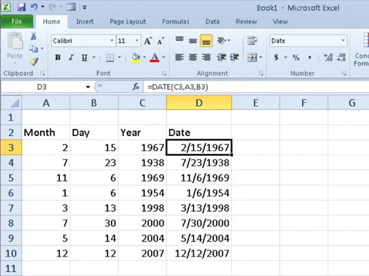Expand the Date number format dropdown

[343, 41]
